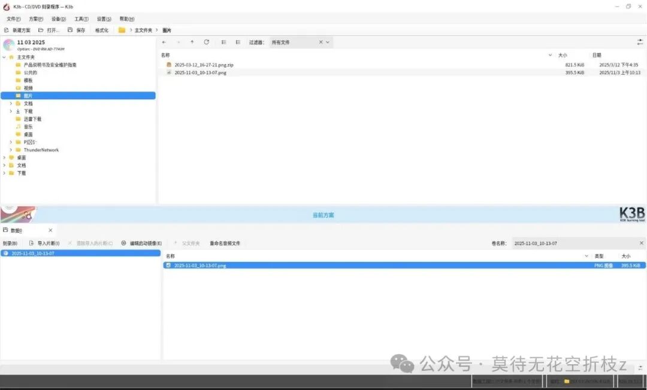Viewport: 647px width, 390px height.
Task: Expand the top-level 桌面 tree node
Action: (x=4, y=158)
